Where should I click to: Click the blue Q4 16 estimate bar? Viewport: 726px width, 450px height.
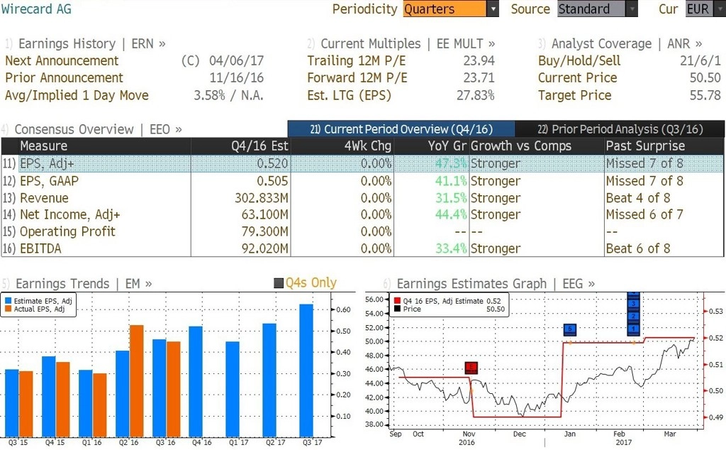point(196,381)
